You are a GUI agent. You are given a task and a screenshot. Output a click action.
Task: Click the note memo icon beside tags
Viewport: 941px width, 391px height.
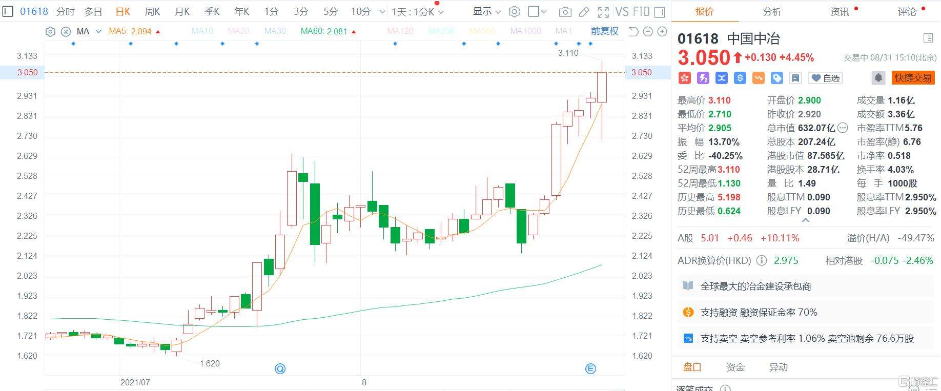pos(795,78)
